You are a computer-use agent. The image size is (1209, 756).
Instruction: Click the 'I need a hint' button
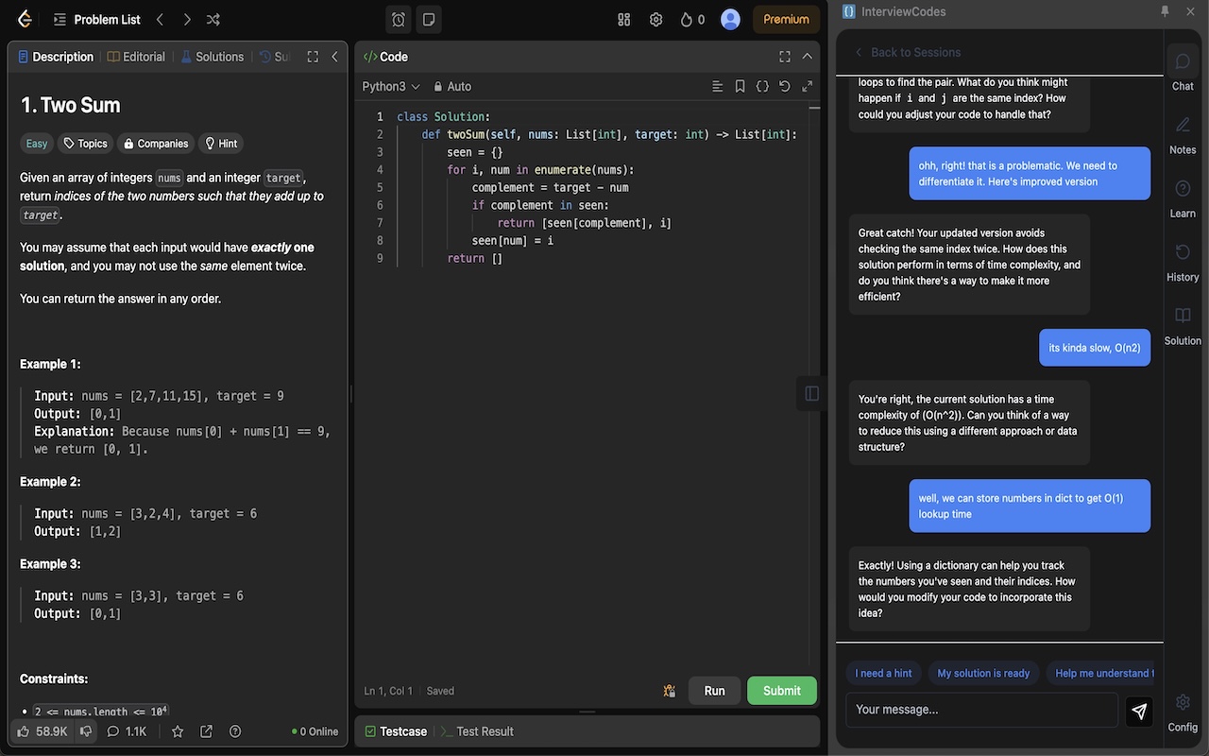tap(883, 673)
